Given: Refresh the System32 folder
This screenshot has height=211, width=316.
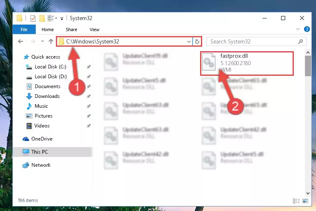Looking at the screenshot, I should tap(197, 42).
